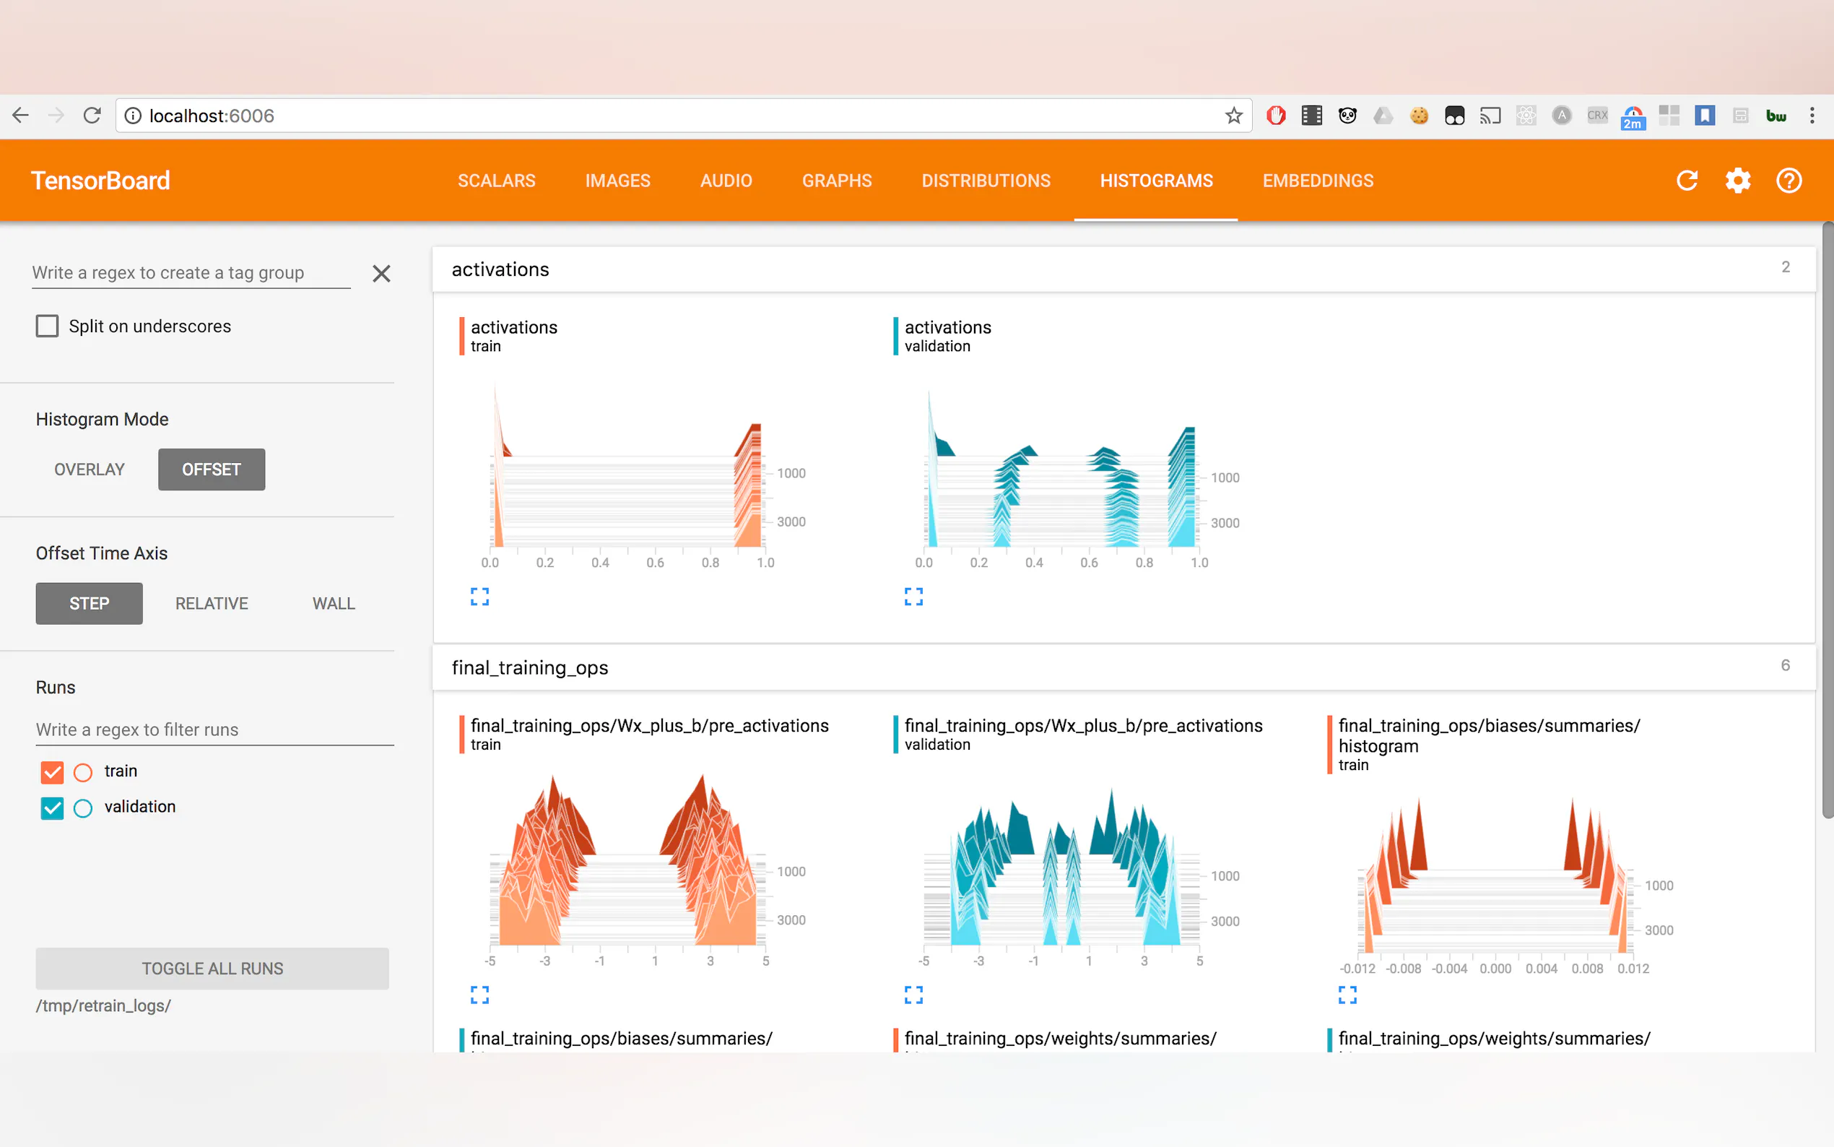Viewport: 1834px width, 1147px height.
Task: Switch histogram mode to OVERLAY
Action: click(x=90, y=469)
